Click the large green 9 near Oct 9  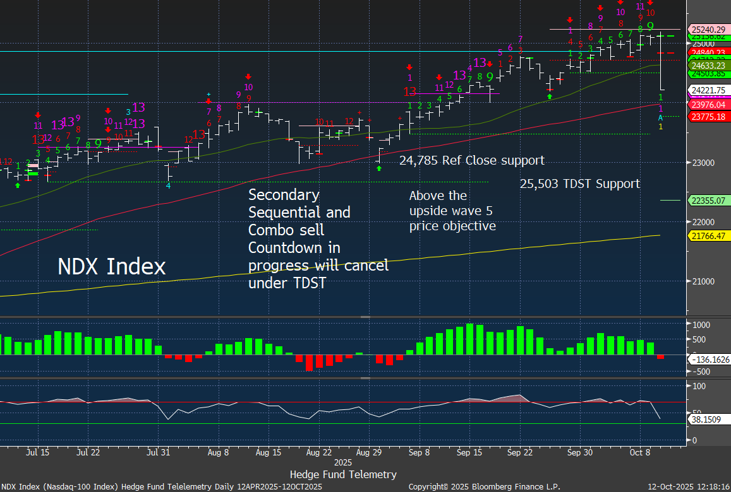(x=650, y=26)
